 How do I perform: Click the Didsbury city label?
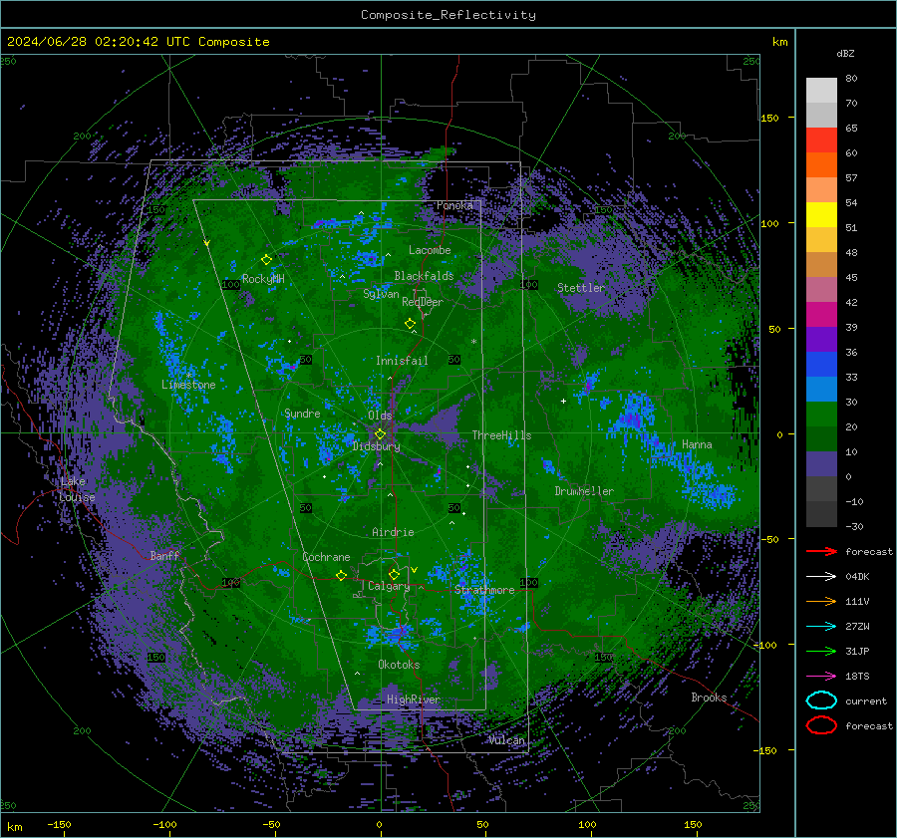pos(377,446)
